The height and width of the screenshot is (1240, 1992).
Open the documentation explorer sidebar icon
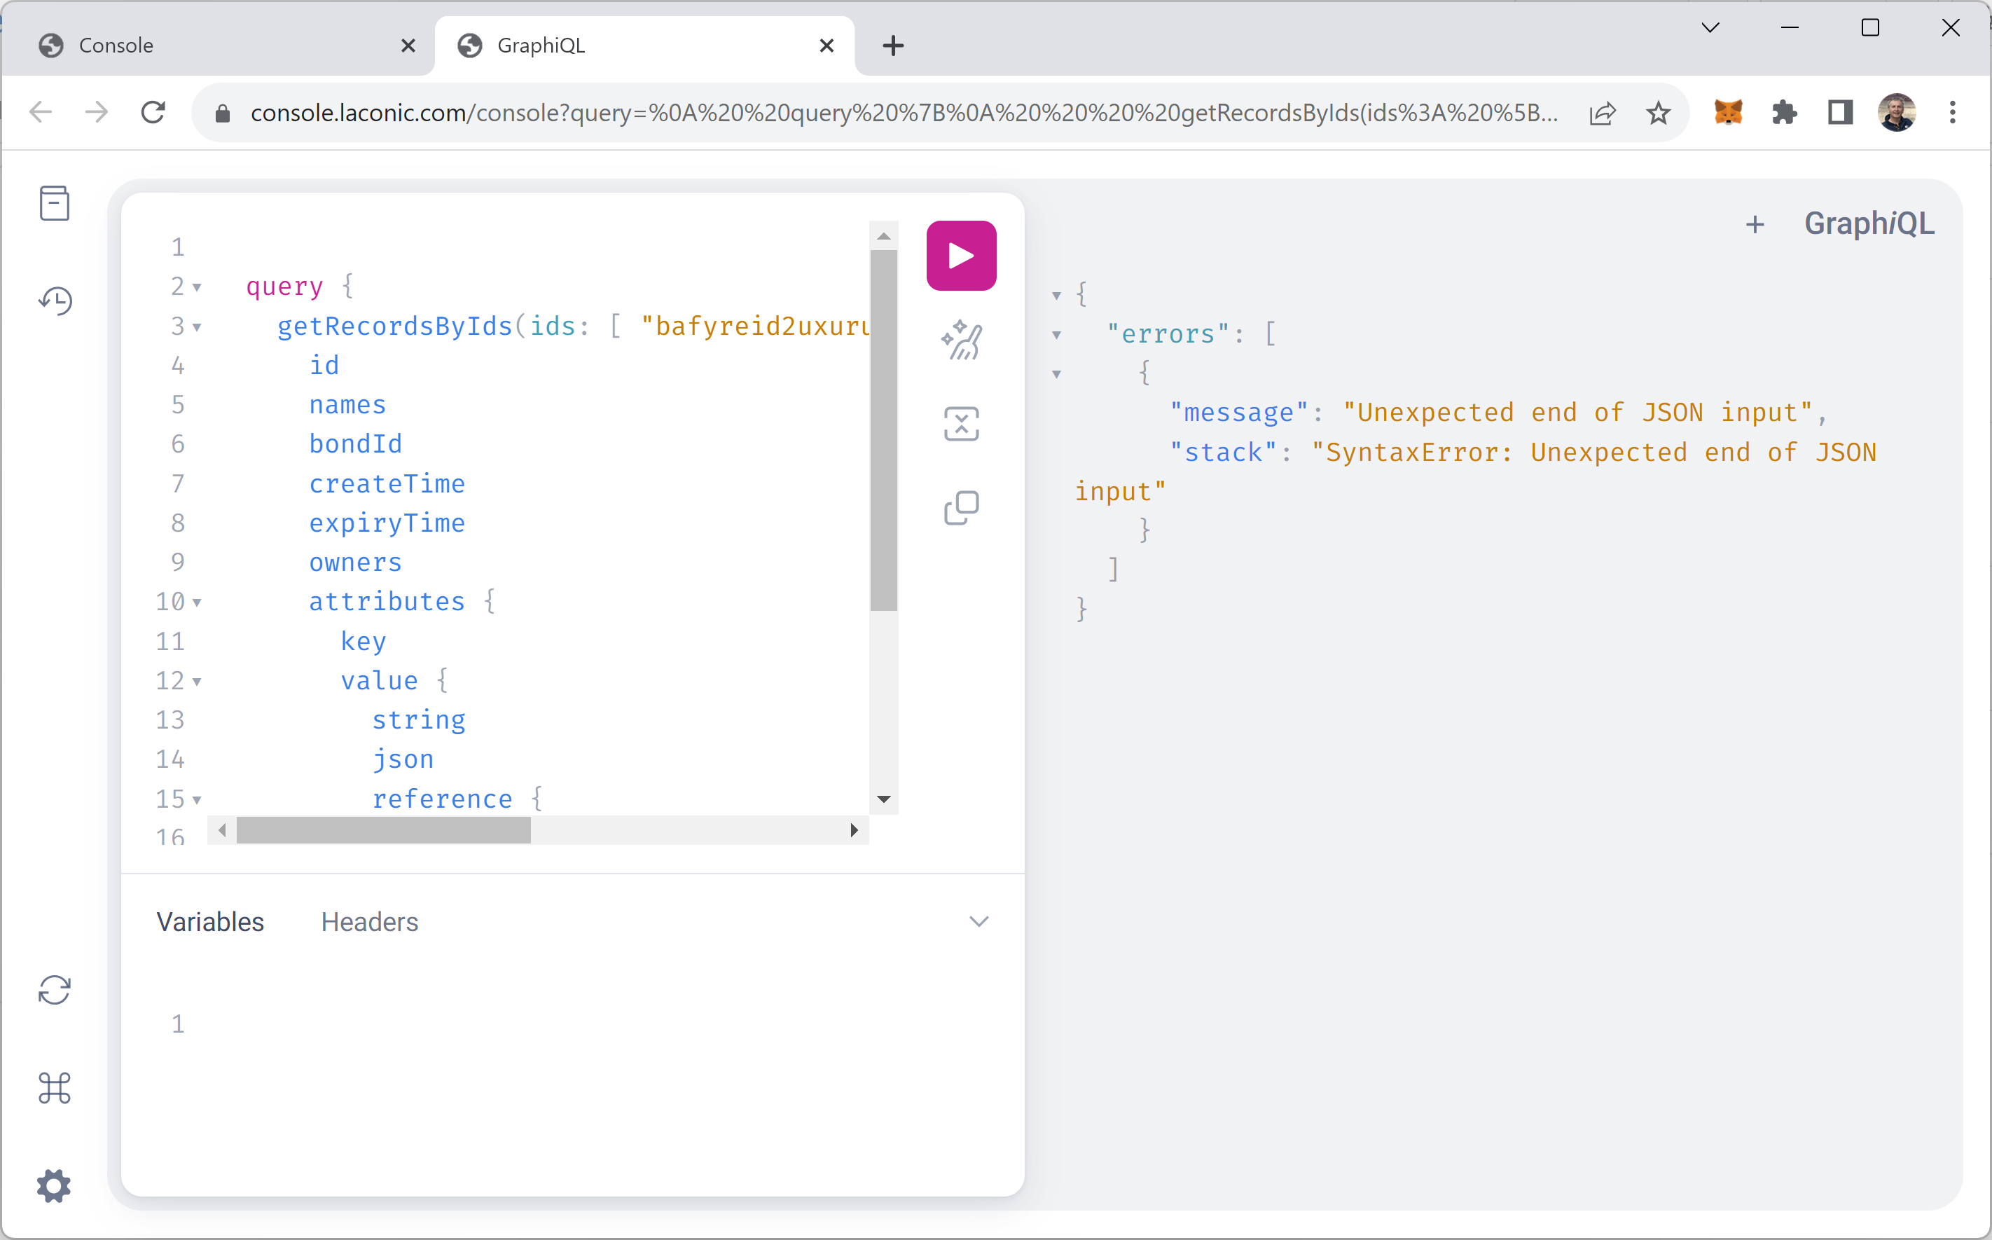coord(54,202)
